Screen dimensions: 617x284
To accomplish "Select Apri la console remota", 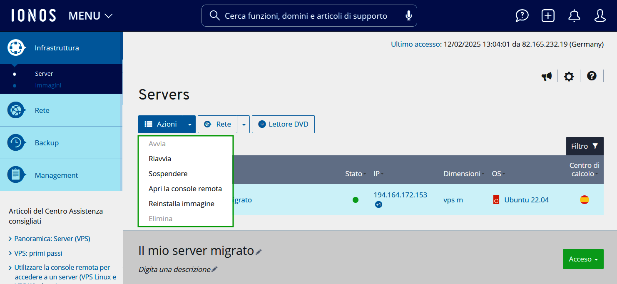I will (185, 189).
